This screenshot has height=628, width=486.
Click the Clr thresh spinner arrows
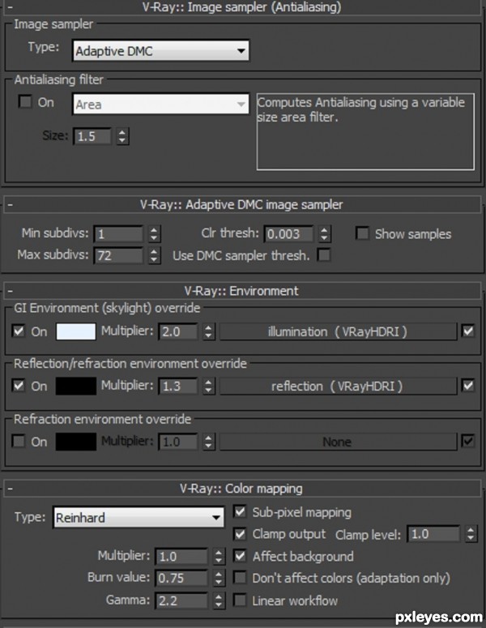point(324,234)
